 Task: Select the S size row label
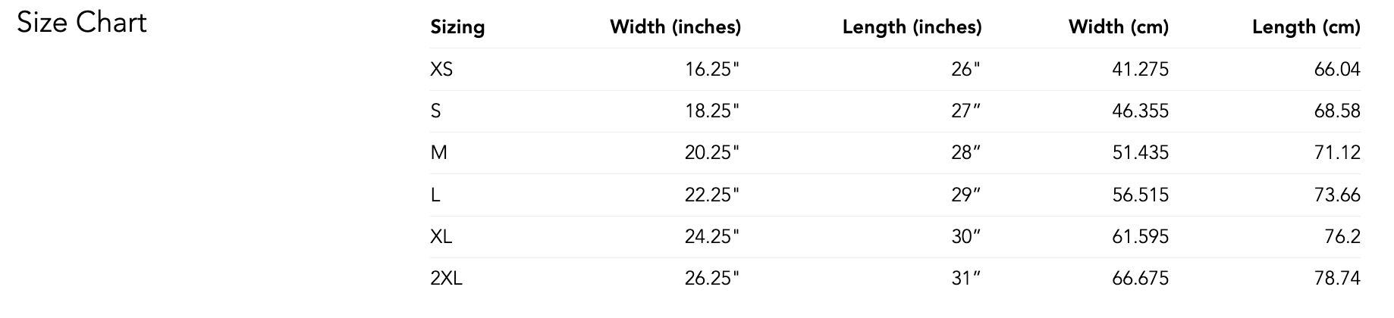coord(435,111)
